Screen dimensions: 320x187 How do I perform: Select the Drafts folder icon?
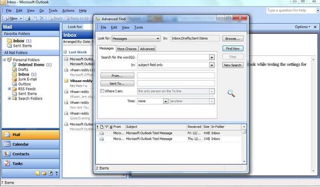tap(14, 69)
